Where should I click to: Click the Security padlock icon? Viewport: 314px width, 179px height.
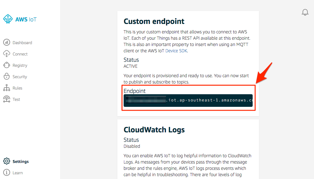pyautogui.click(x=7, y=77)
